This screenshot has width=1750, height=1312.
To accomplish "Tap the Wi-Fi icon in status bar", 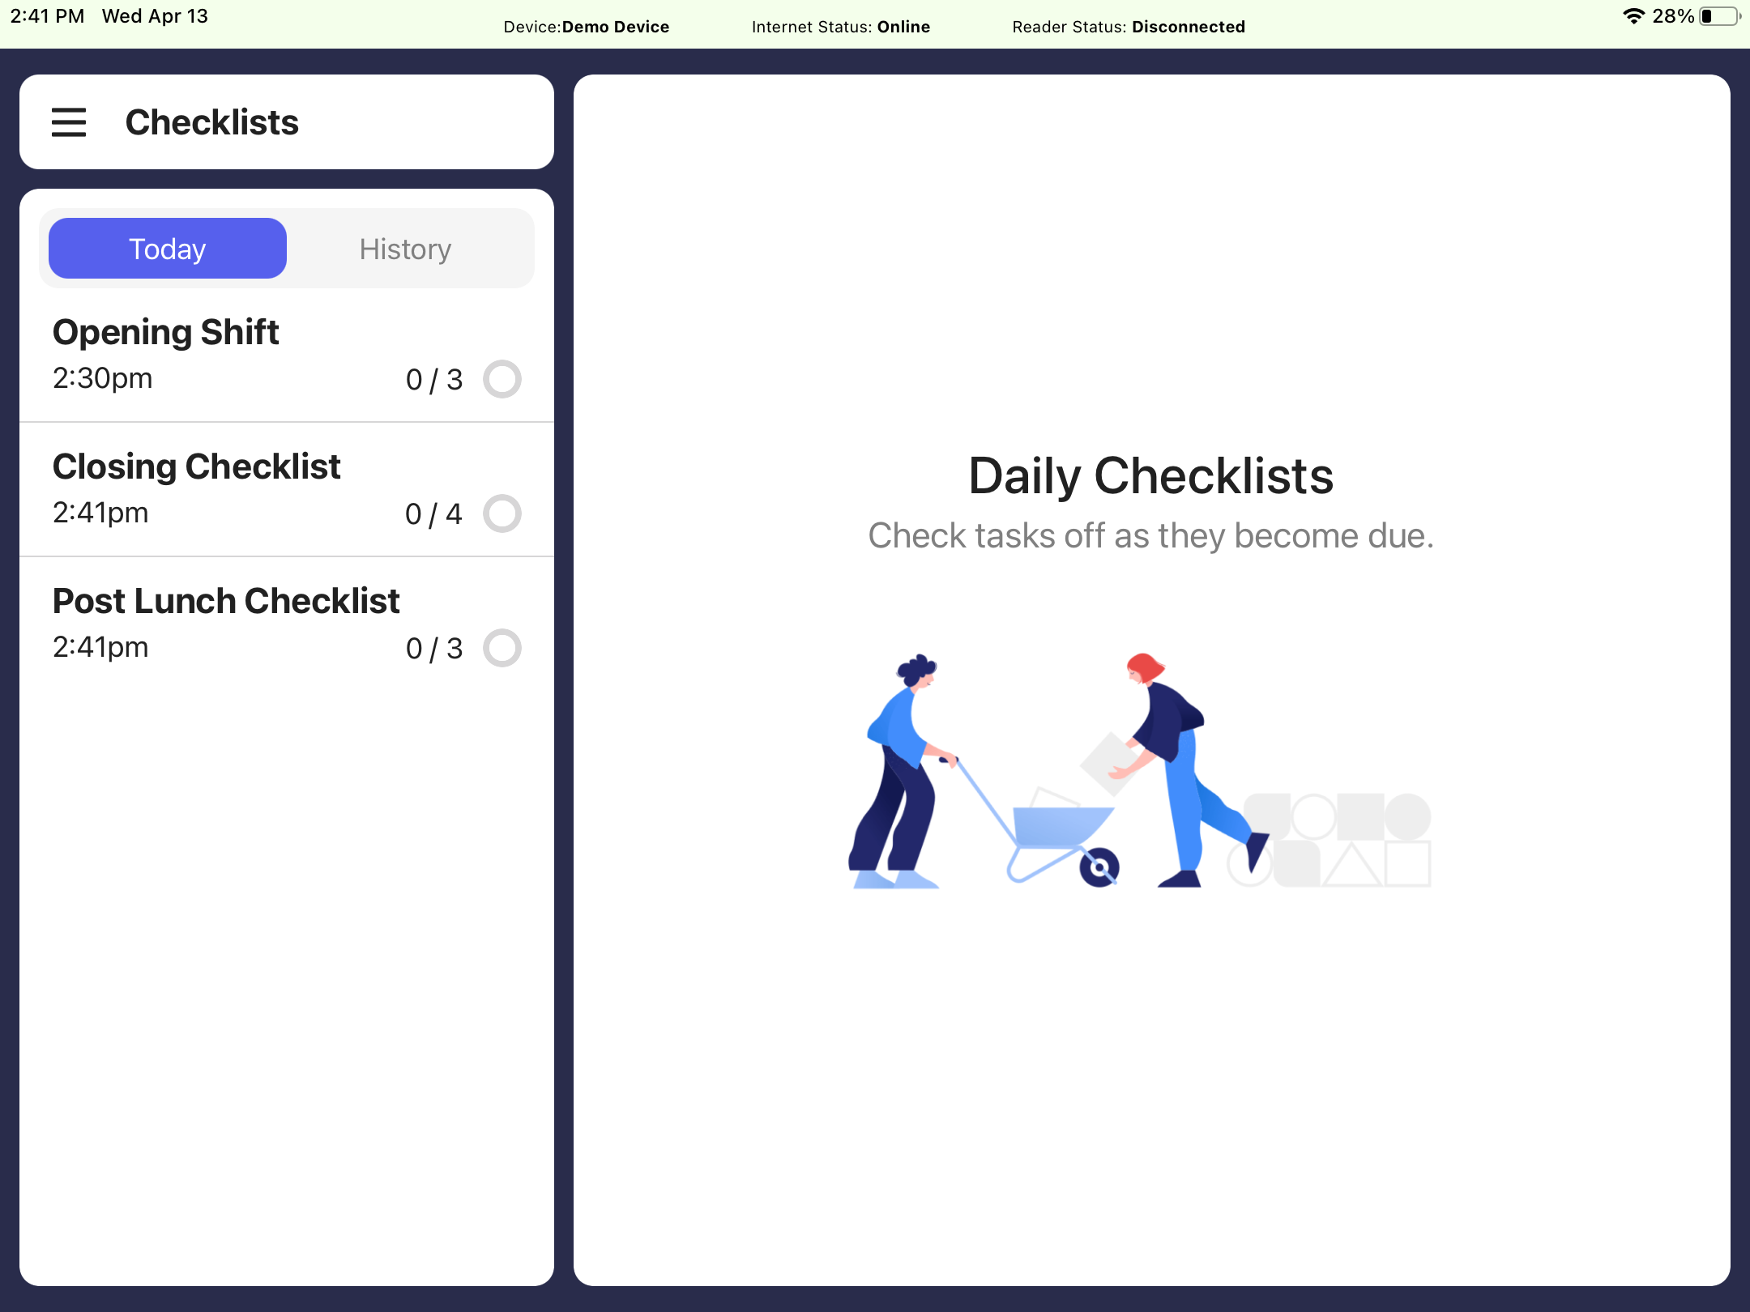I will [1633, 16].
